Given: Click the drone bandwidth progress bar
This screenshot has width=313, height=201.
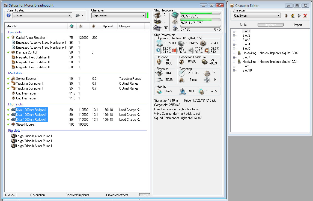Looking at the screenshot, I should 200,26.
